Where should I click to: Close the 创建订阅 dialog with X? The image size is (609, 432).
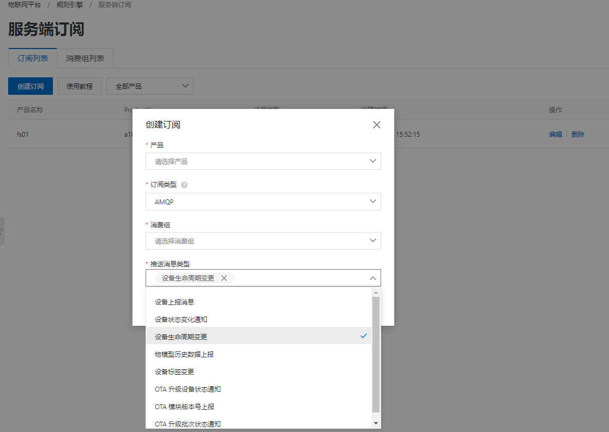click(376, 125)
